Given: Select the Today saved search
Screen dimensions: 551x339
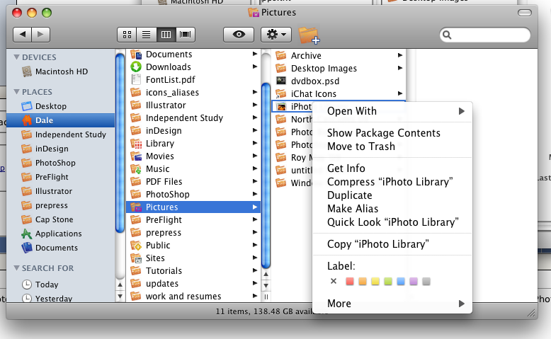Looking at the screenshot, I should point(61,285).
